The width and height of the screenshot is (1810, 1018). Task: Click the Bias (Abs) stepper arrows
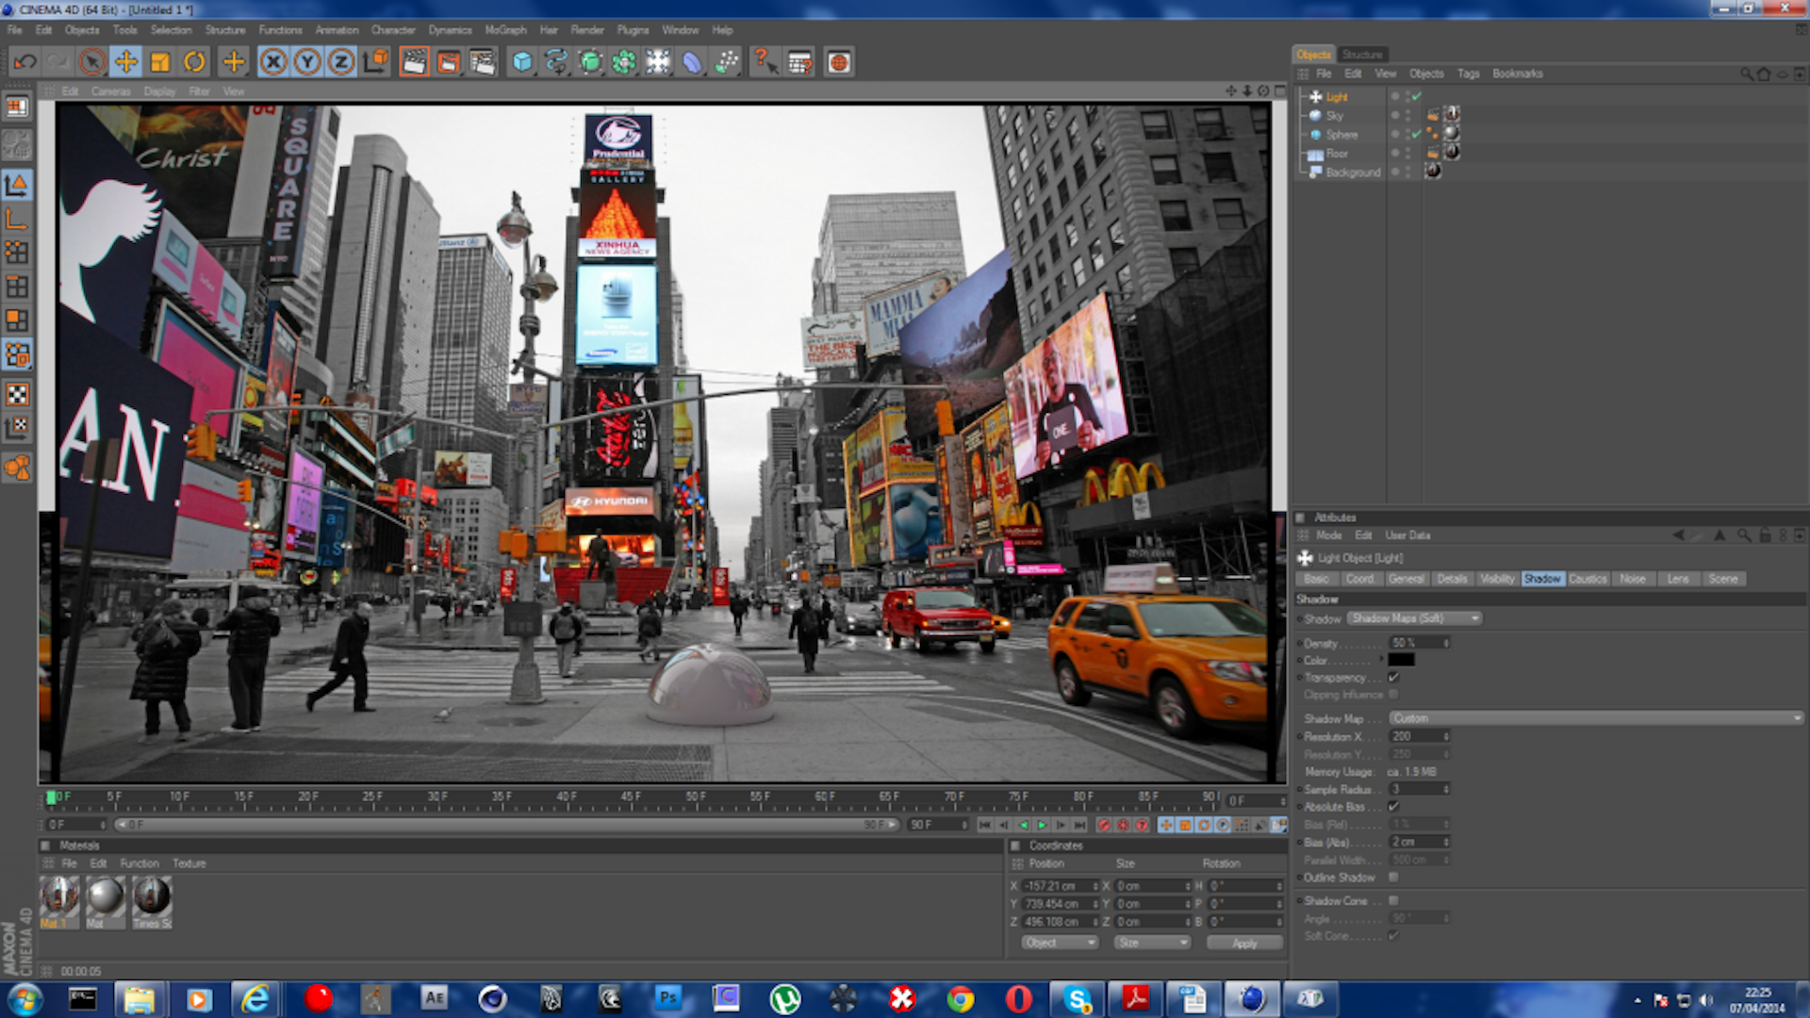pyautogui.click(x=1445, y=842)
